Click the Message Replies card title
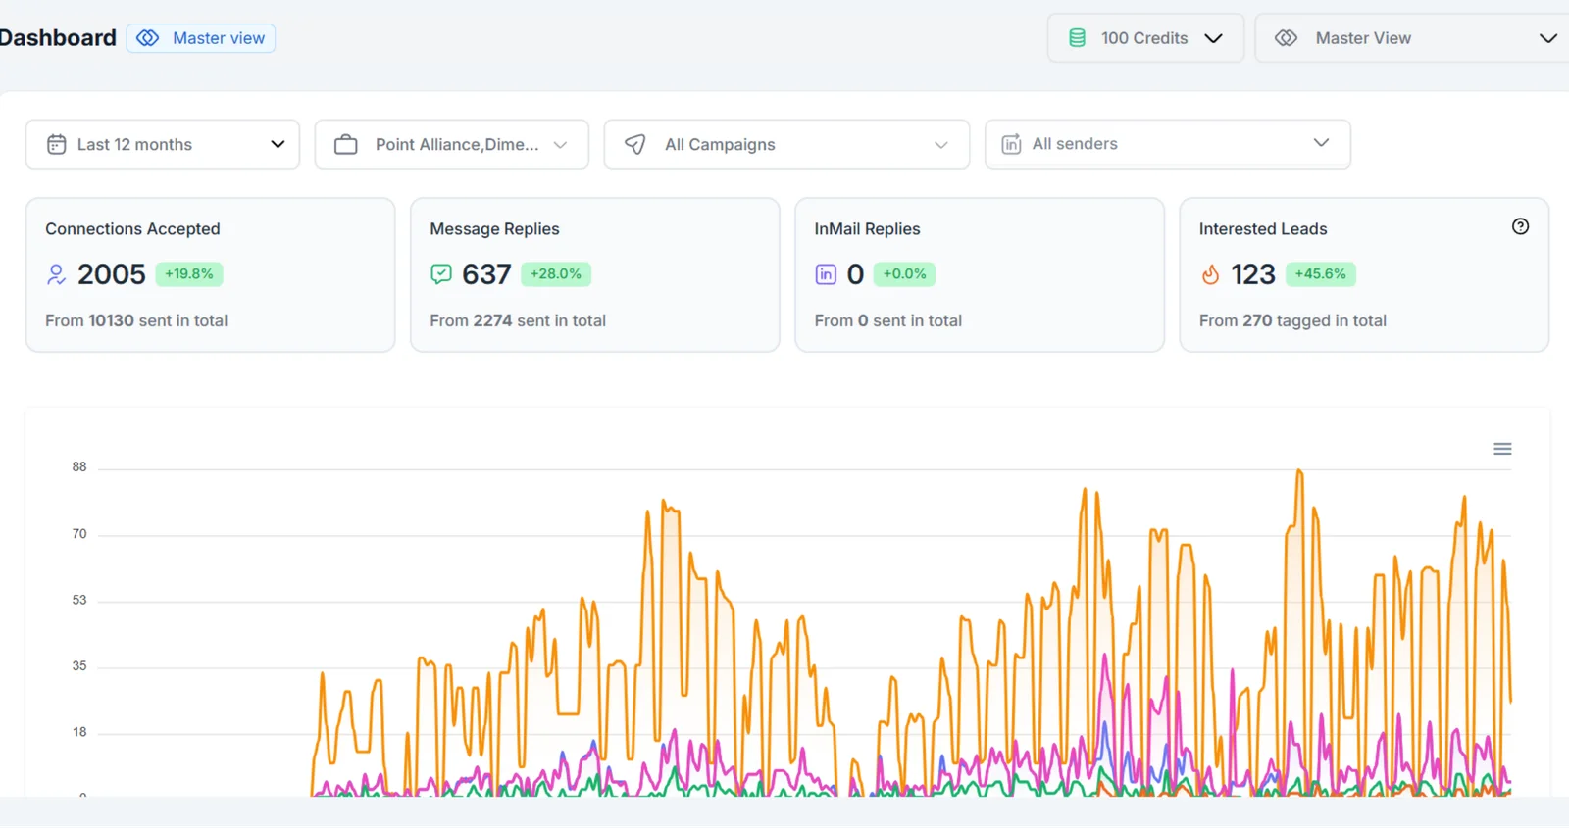Screen dimensions: 1569x829 click(x=494, y=228)
